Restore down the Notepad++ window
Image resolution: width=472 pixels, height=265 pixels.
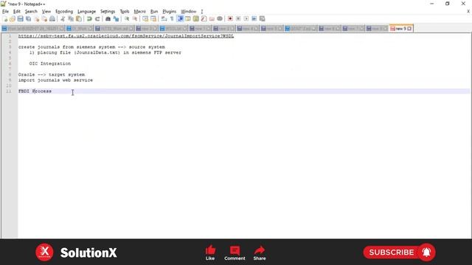(448, 4)
